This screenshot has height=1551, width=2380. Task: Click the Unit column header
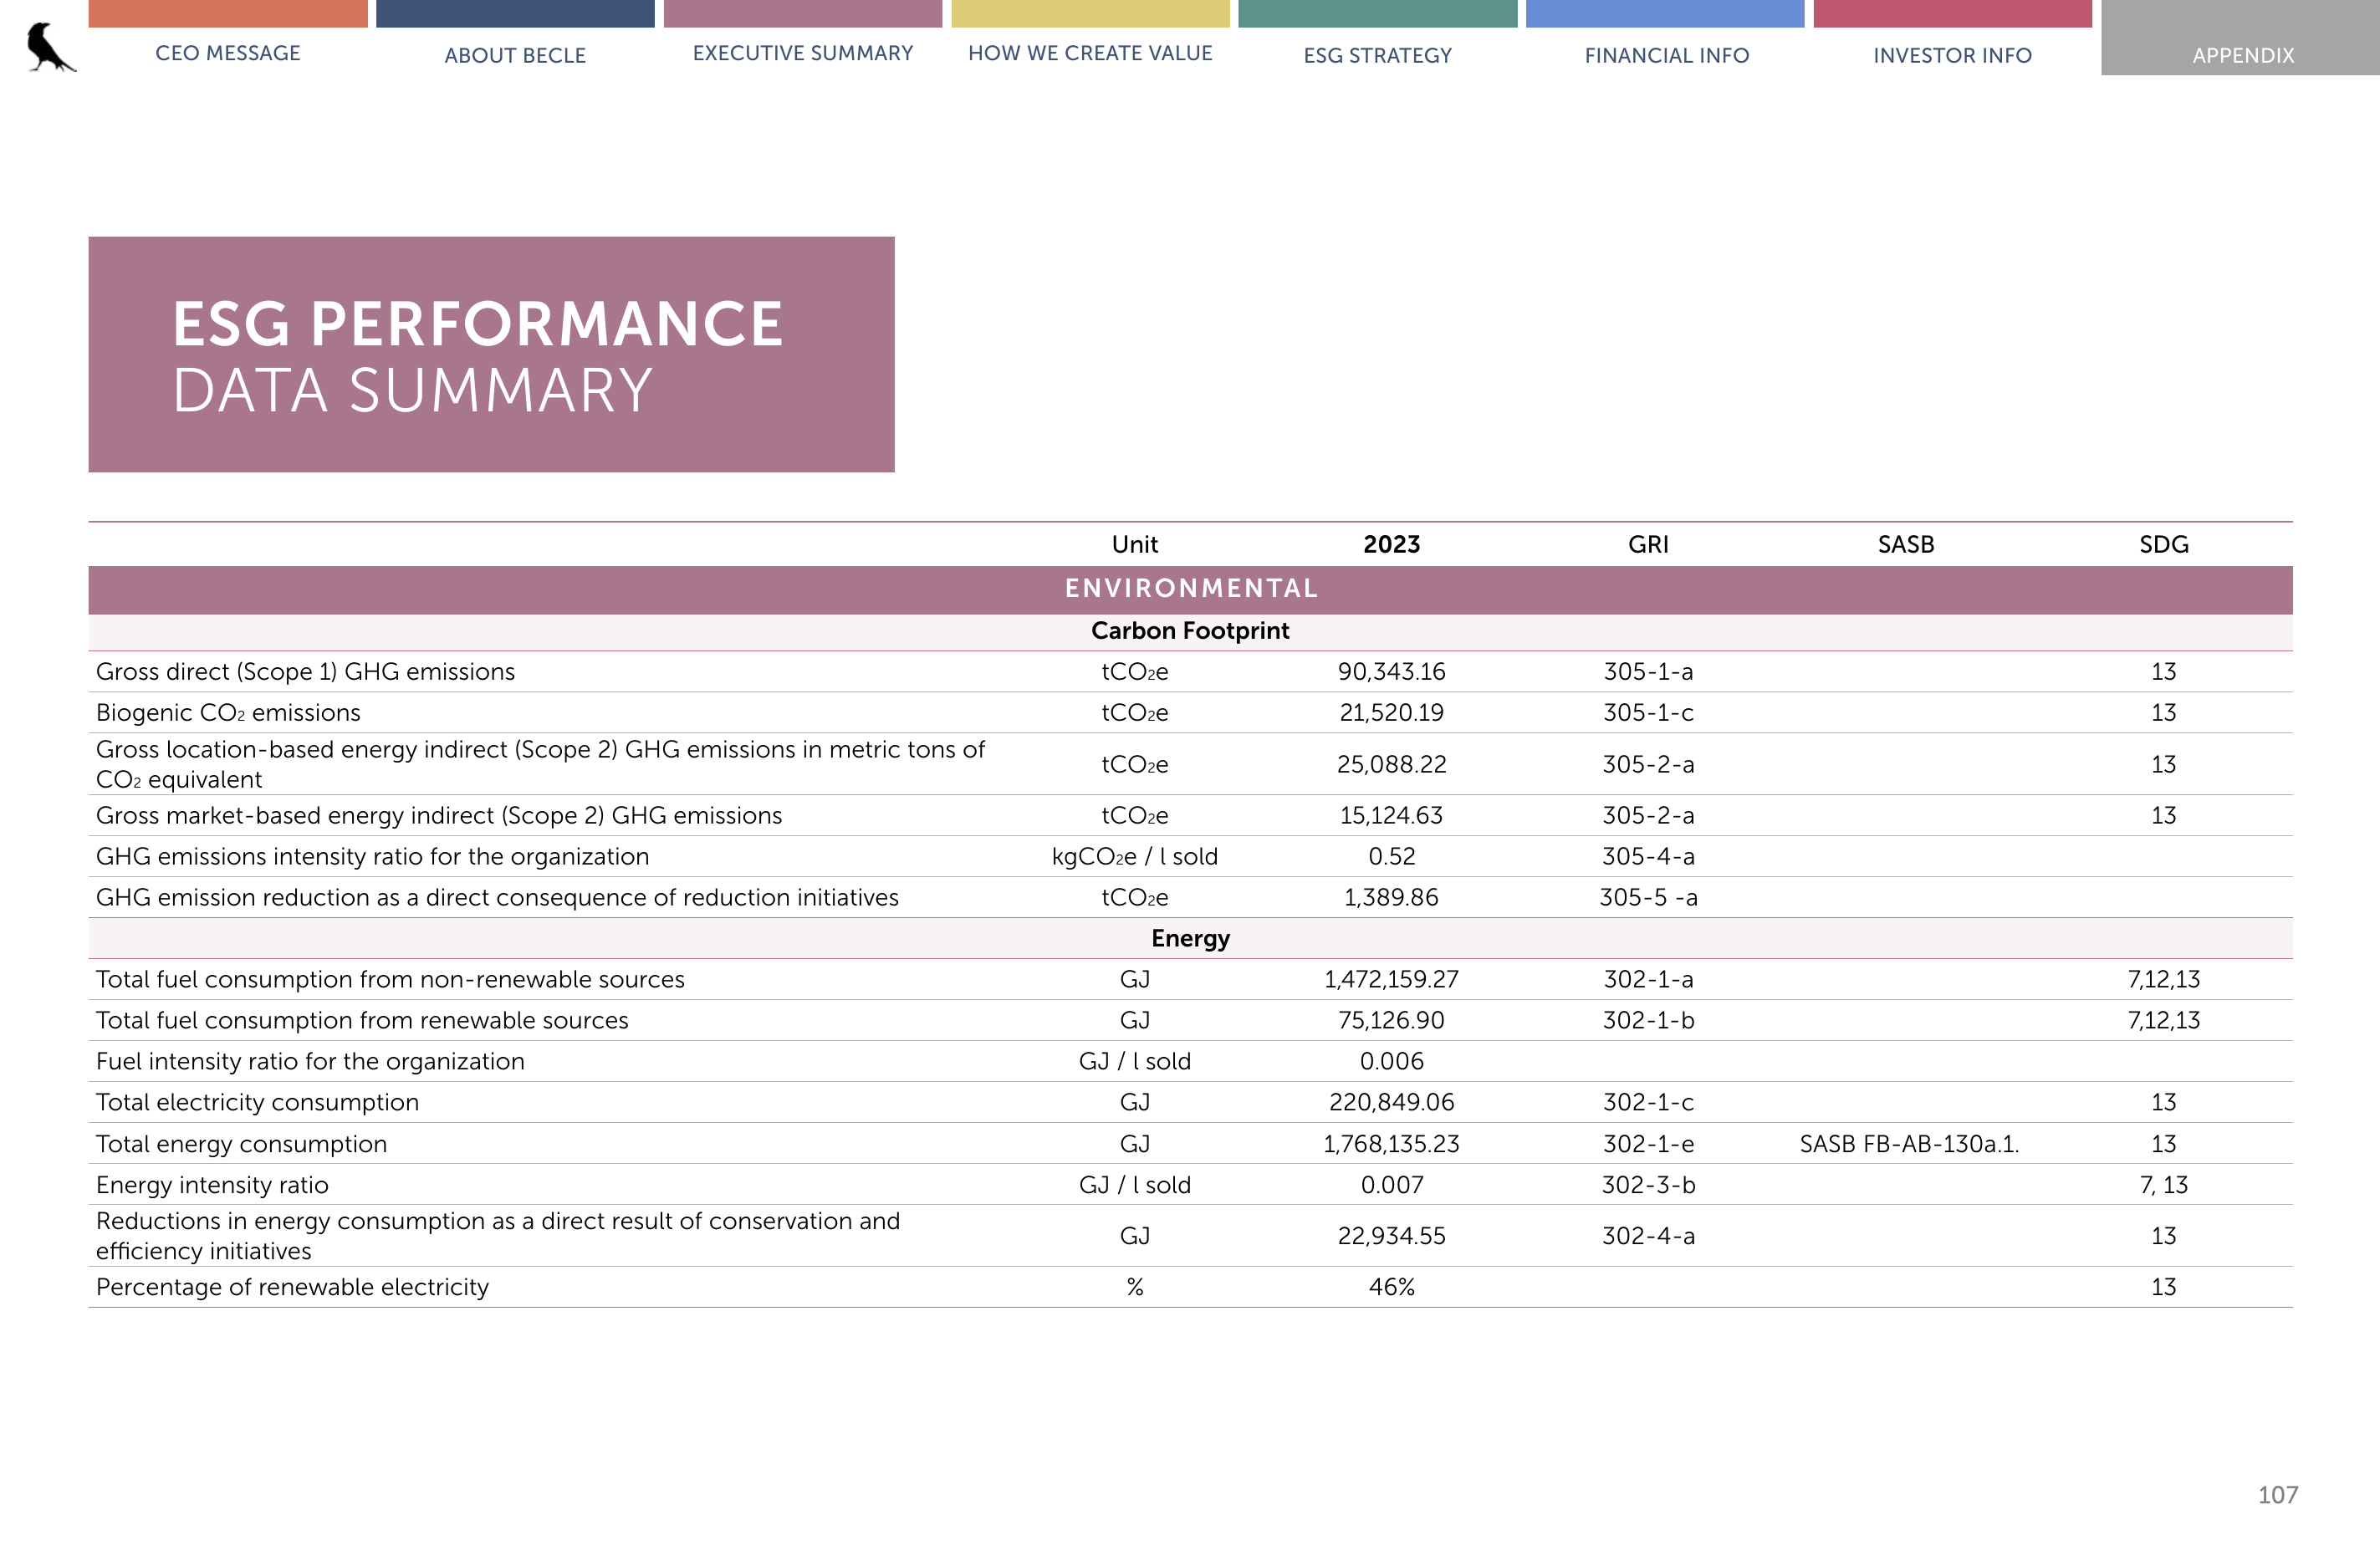click(x=1135, y=544)
